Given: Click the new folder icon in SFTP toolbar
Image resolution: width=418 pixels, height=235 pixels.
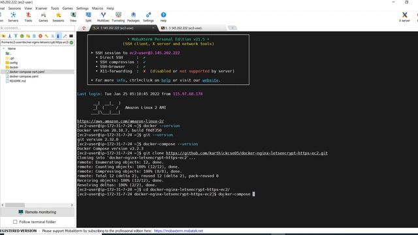Looking at the screenshot, I should (28, 36).
